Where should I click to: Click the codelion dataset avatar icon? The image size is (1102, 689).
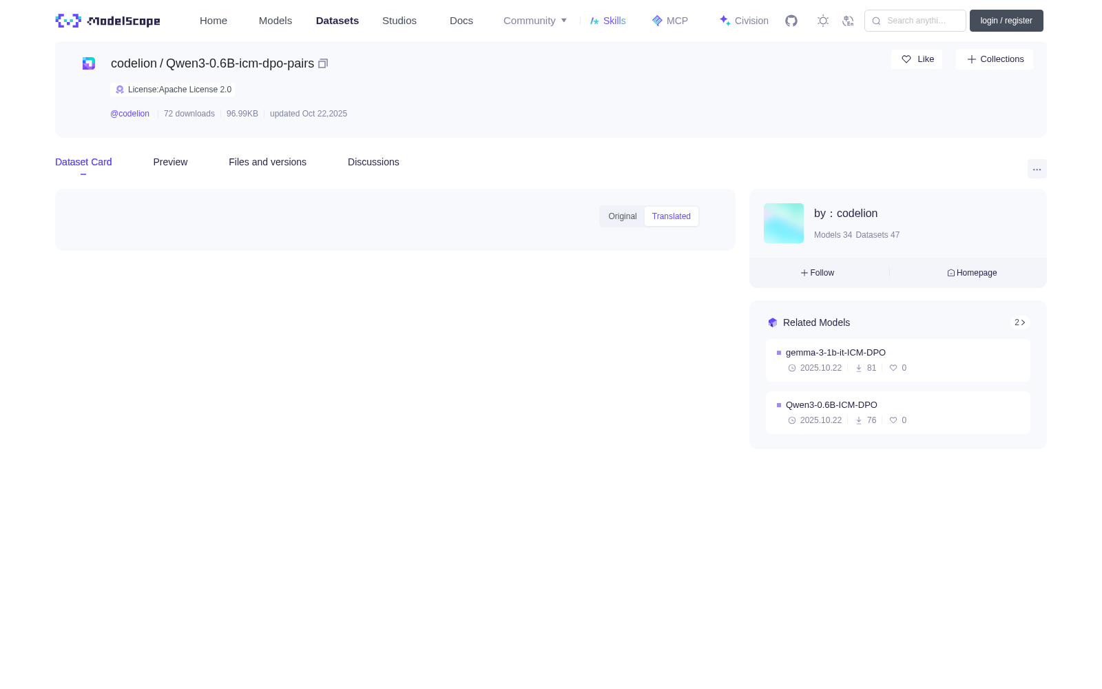tap(89, 63)
